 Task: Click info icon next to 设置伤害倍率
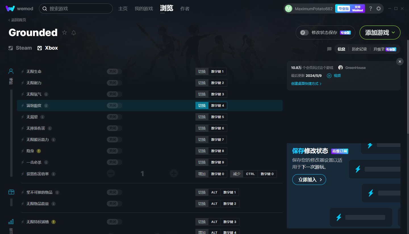pyautogui.click(x=53, y=174)
